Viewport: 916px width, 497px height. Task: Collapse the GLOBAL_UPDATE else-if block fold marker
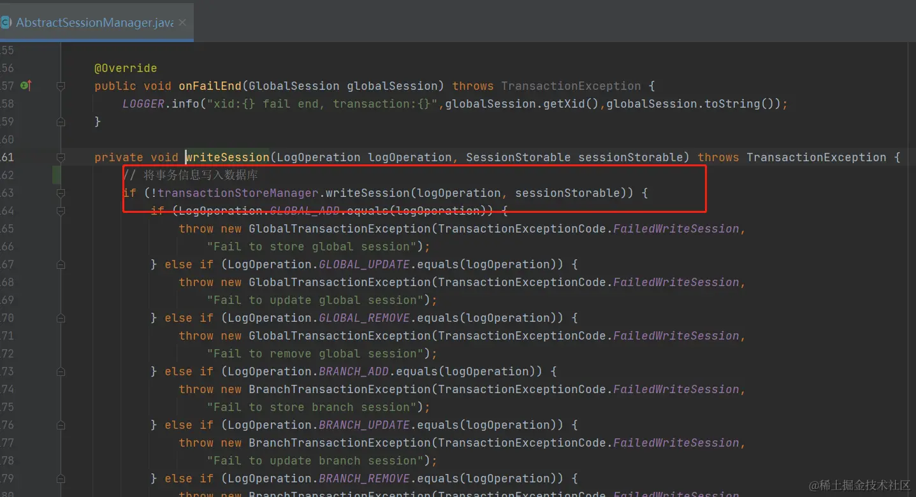[x=61, y=264]
